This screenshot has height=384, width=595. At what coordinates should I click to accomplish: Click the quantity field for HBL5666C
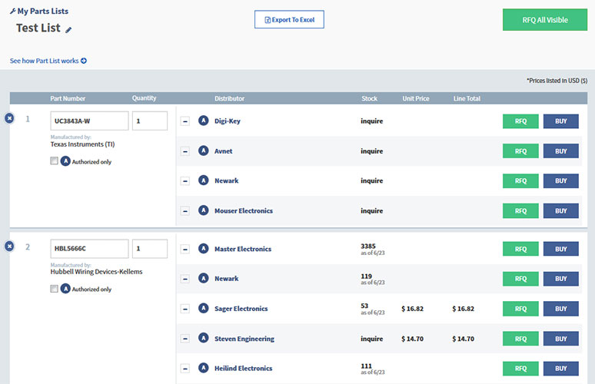point(150,249)
